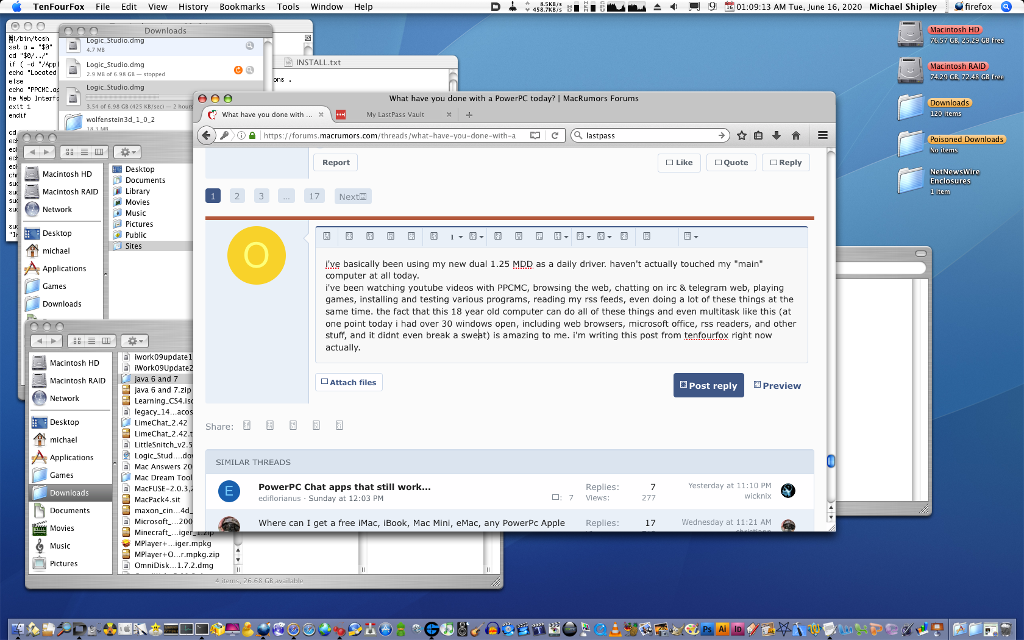This screenshot has height=640, width=1024.
Task: Click the key icon in address bar
Action: click(224, 135)
